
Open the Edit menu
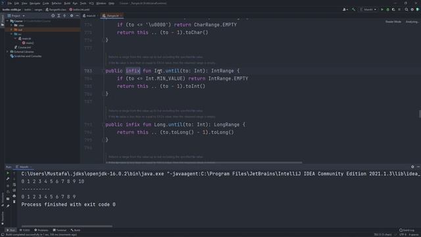(x=16, y=3)
